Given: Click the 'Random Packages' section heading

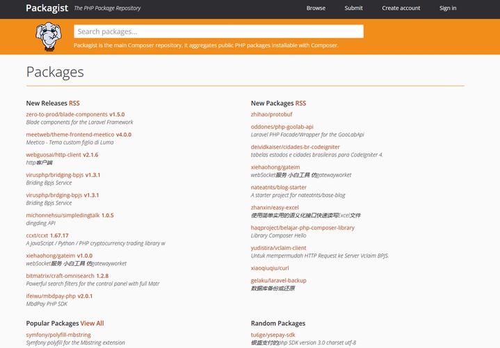Looking at the screenshot, I should (278, 323).
